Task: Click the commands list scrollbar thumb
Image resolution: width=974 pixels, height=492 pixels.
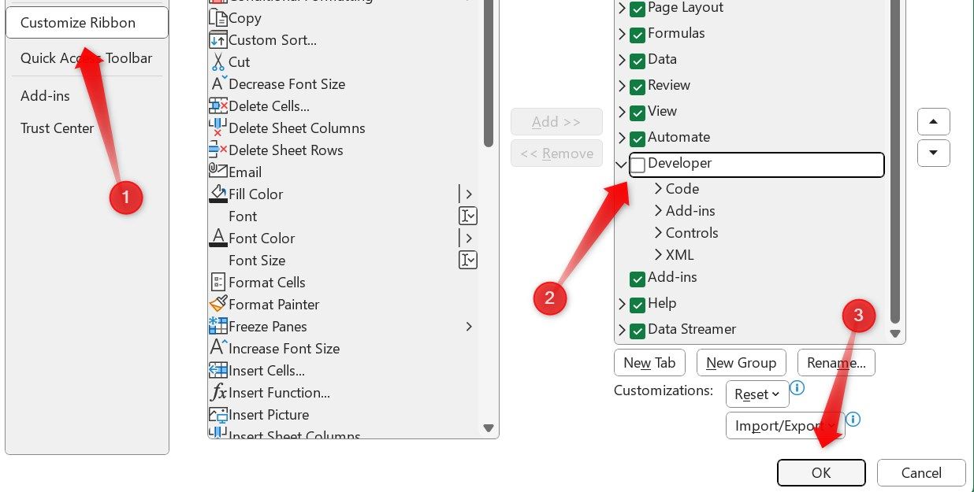Action: pyautogui.click(x=489, y=73)
